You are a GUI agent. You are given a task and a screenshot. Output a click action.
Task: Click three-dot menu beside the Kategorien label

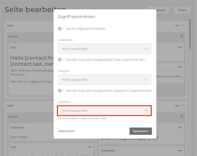coord(180,67)
